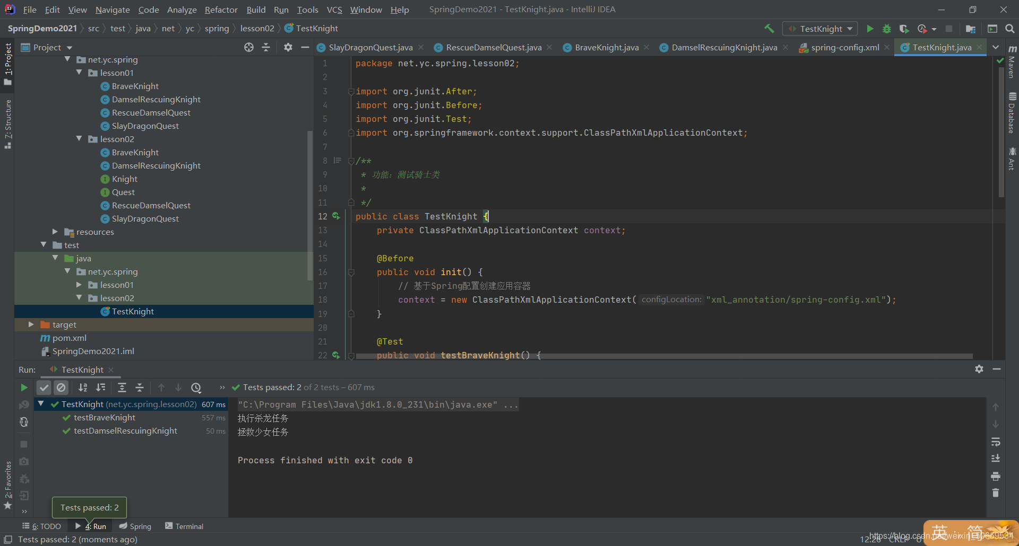Collapse the test folder
The height and width of the screenshot is (546, 1019).
click(x=44, y=244)
